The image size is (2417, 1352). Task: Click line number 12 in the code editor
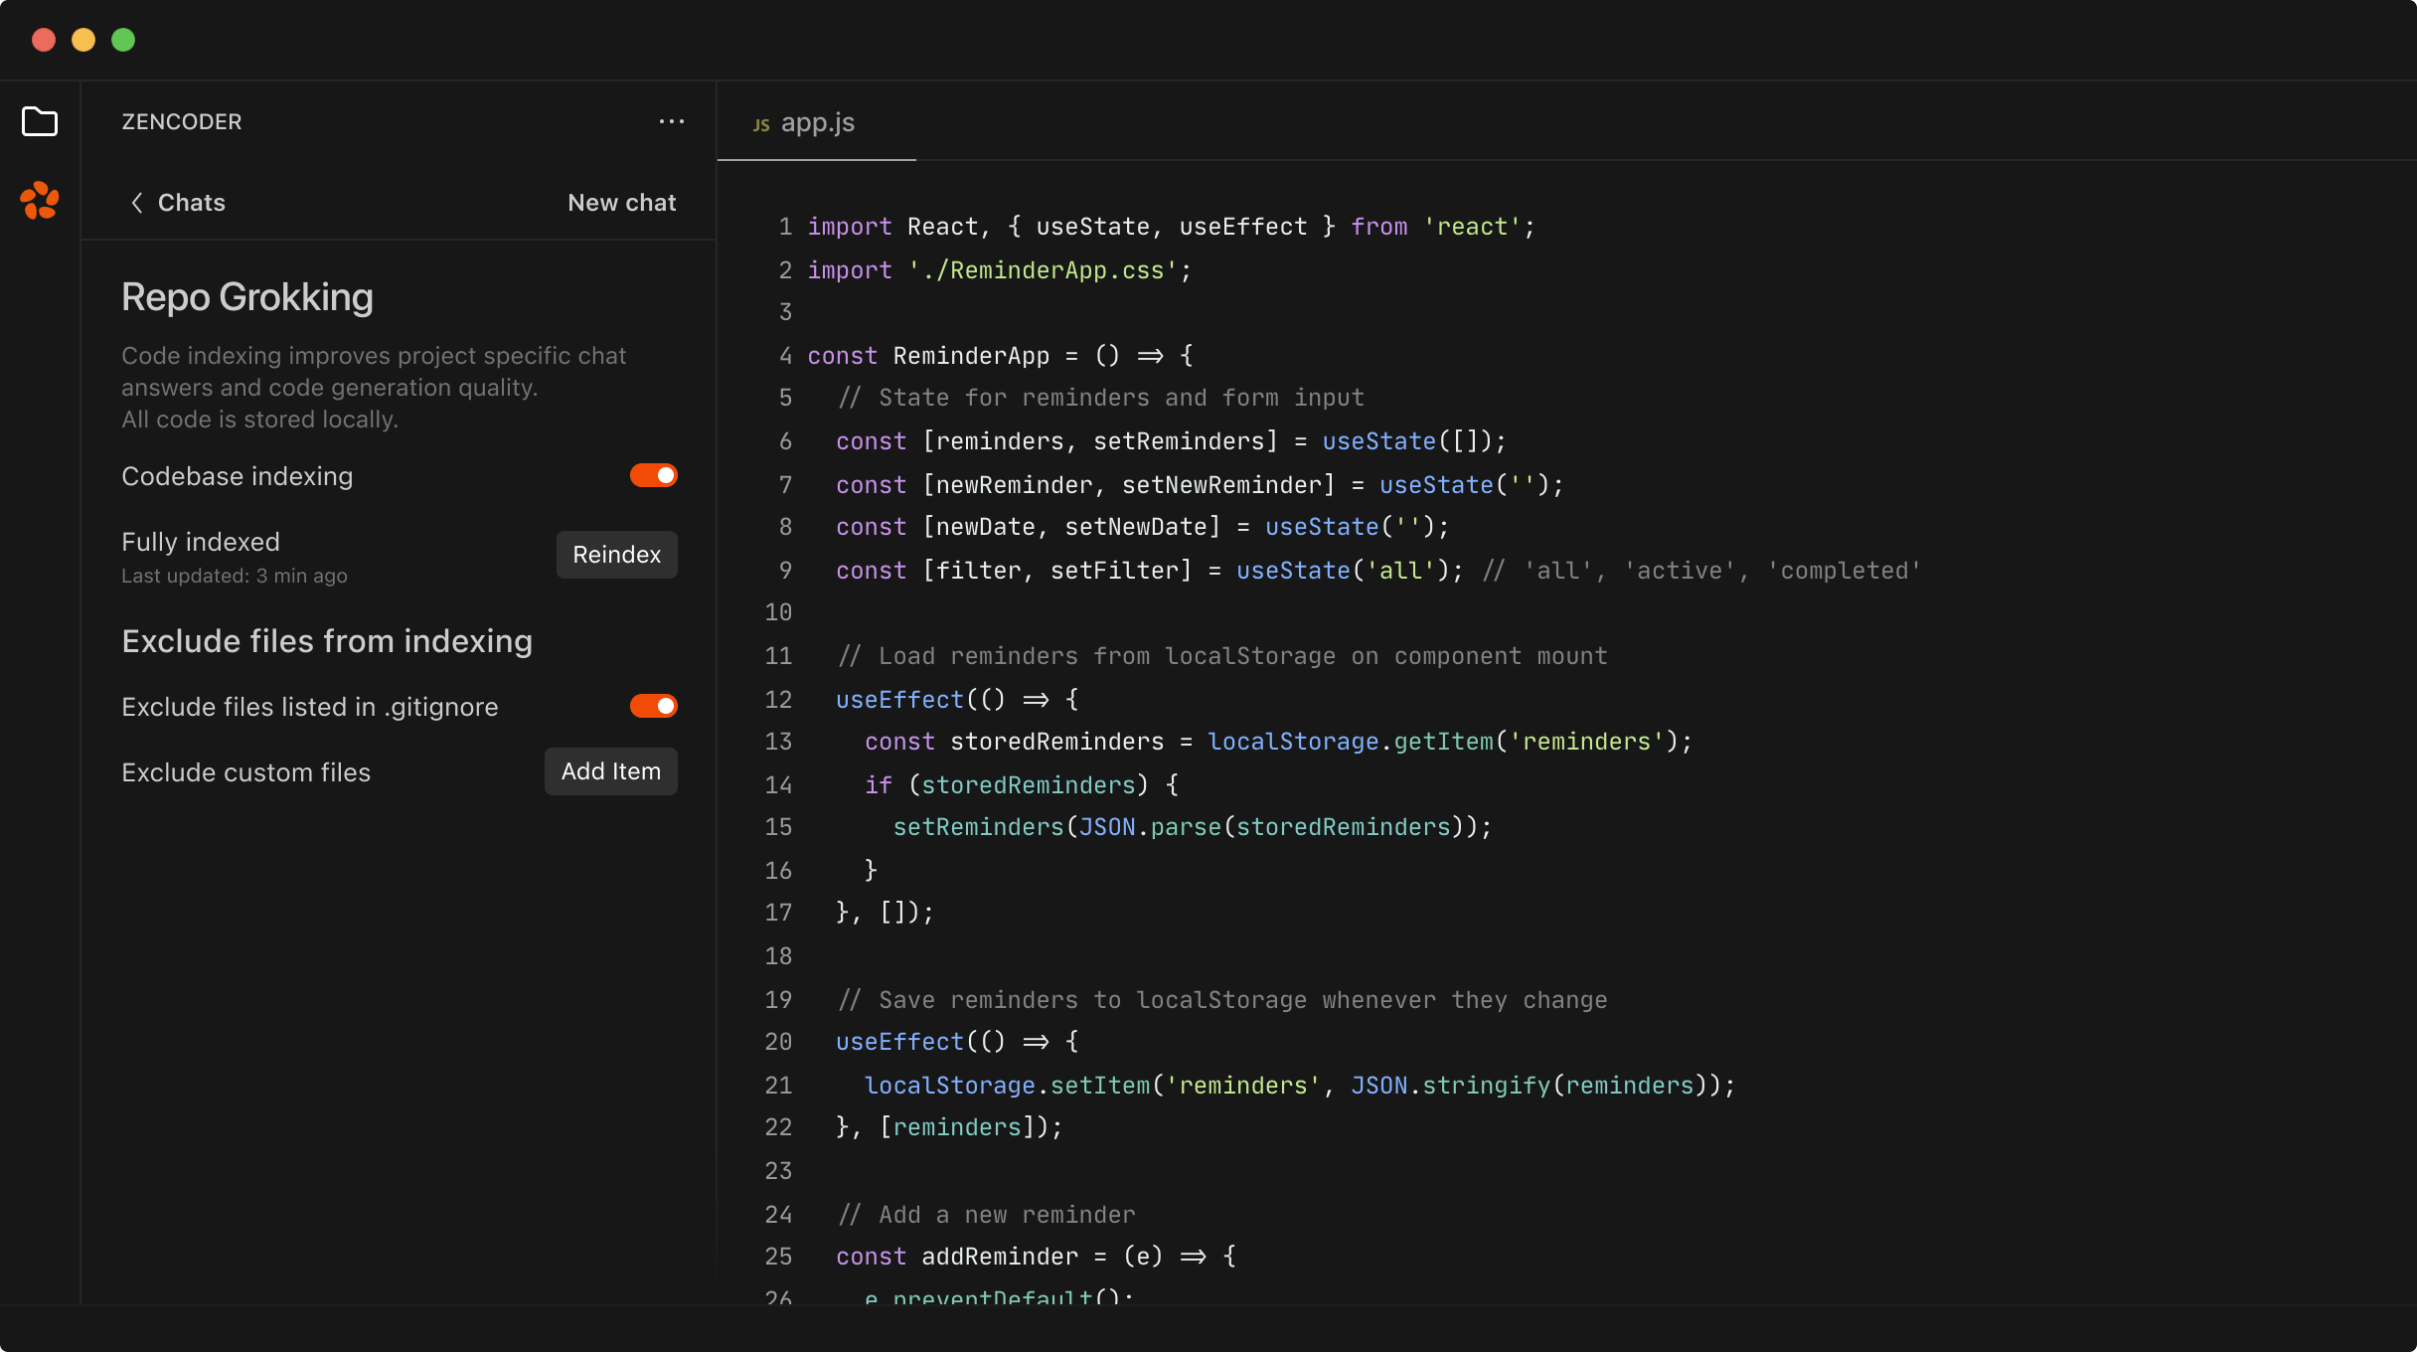(779, 699)
